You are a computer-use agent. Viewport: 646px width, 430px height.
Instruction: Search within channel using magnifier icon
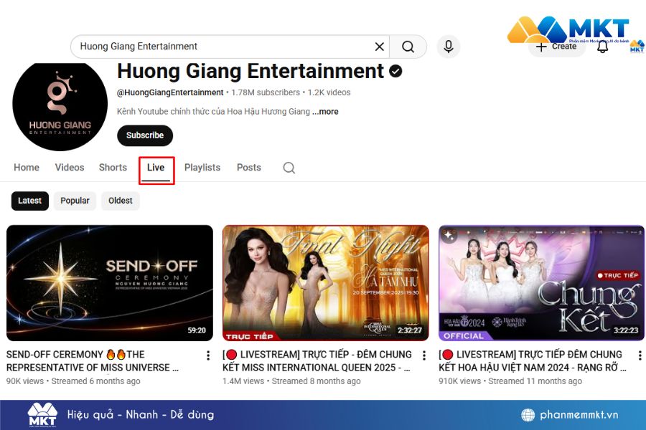pyautogui.click(x=289, y=168)
